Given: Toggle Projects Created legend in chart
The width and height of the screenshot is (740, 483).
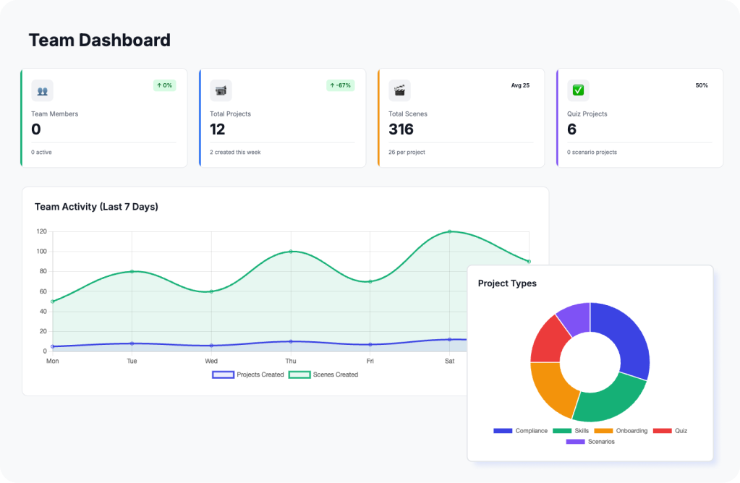Looking at the screenshot, I should [248, 375].
